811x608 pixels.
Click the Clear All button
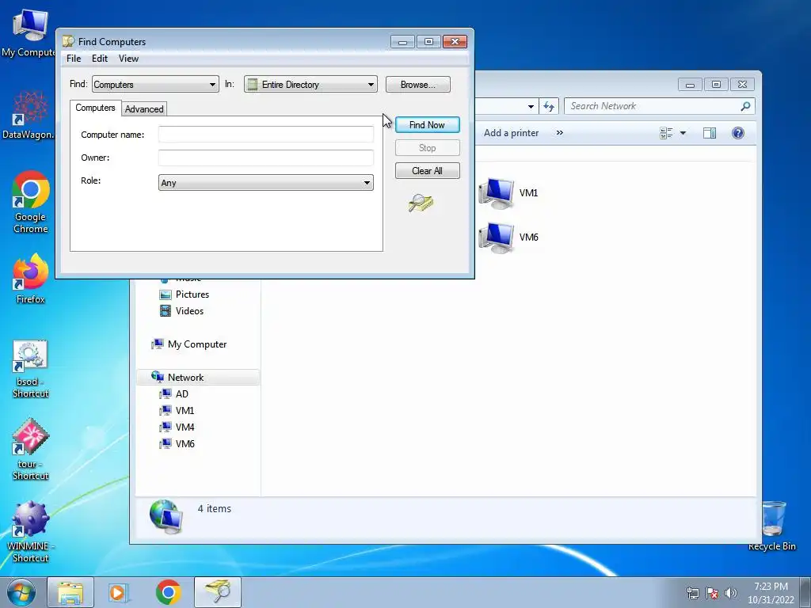click(x=427, y=171)
